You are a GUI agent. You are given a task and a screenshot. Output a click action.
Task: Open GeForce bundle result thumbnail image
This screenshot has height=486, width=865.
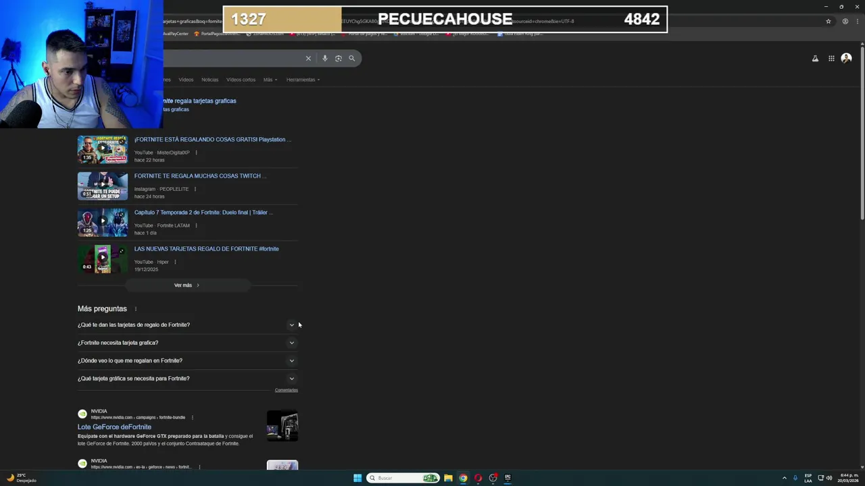pos(282,426)
